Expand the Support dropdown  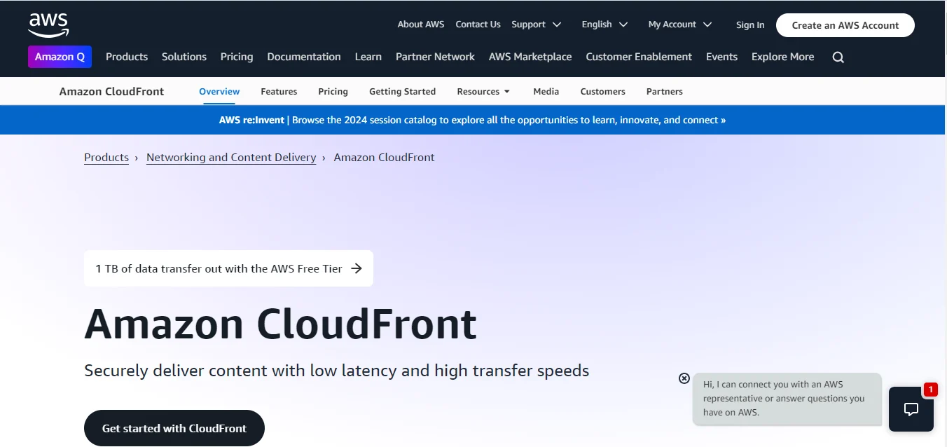pos(537,24)
